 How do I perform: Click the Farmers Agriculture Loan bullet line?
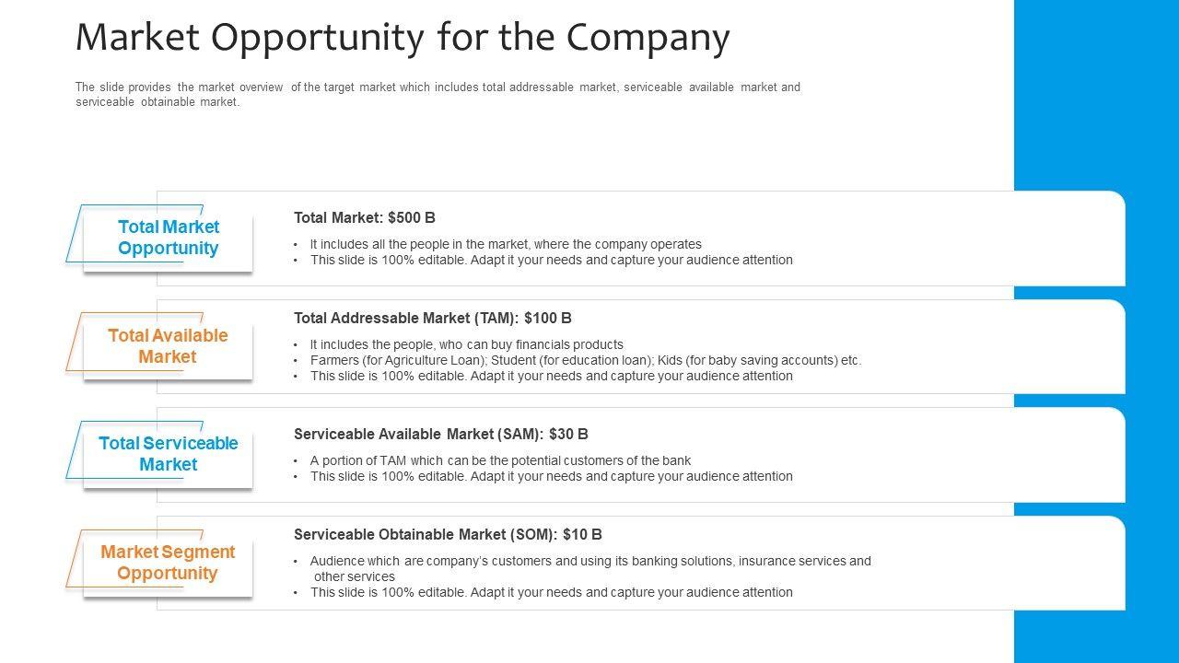click(586, 360)
